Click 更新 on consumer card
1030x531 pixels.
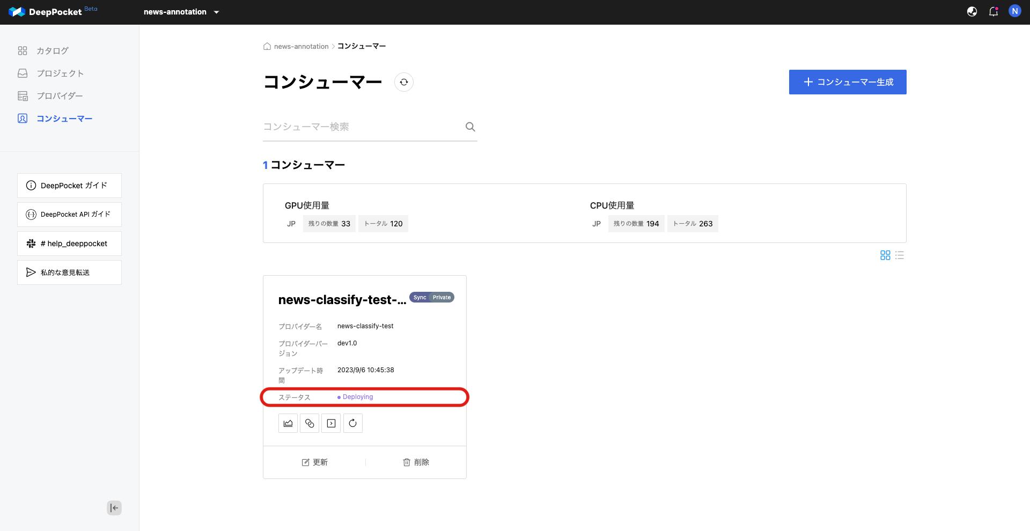tap(314, 462)
